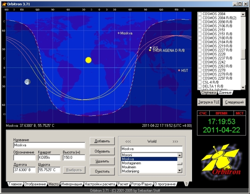Click the city list scroll up arrow
This screenshot has height=194, width=250.
[x=180, y=155]
